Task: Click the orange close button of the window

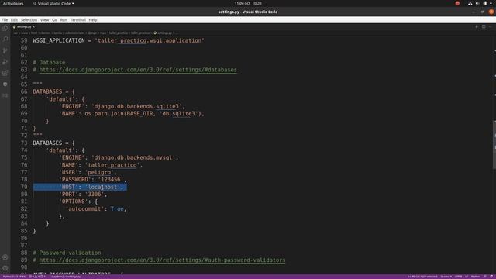Action: (x=491, y=12)
